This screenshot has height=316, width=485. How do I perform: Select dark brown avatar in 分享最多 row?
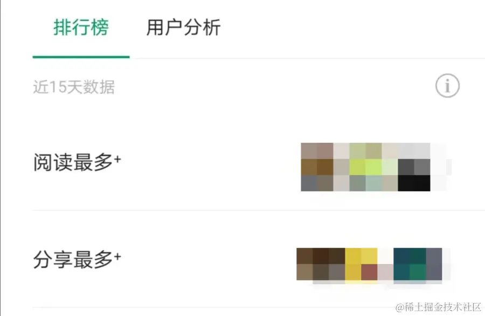tap(321, 264)
